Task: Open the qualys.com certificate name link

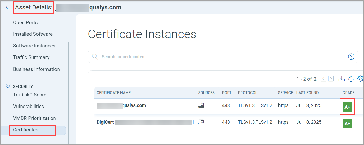Action: tap(121, 105)
